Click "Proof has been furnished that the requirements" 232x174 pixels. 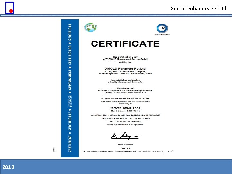click(x=125, y=101)
